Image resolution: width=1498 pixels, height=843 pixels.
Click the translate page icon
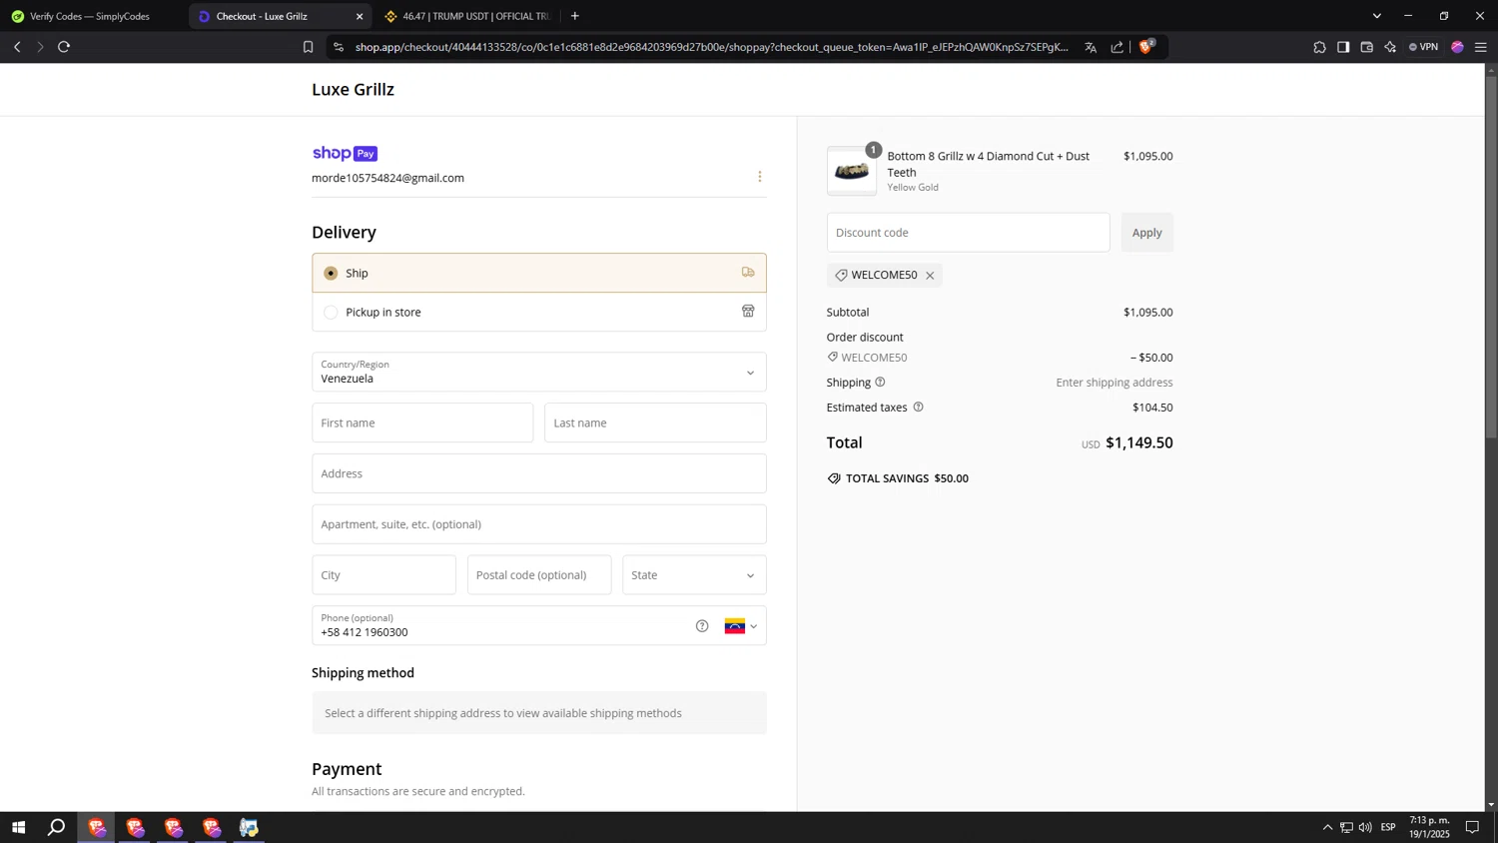tap(1091, 47)
